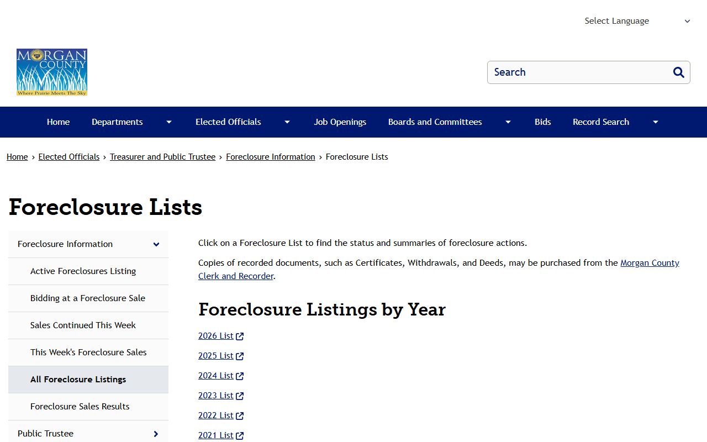Open the 2021 List link
Screen dimensions: 707x442
216,435
